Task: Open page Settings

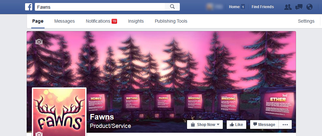Action: tap(306, 21)
